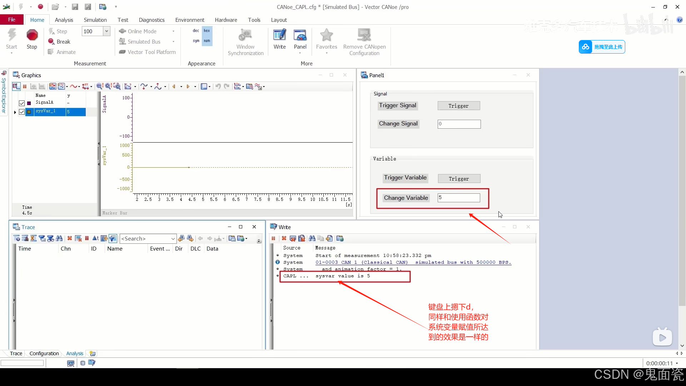
Task: Expand the Trace Search combo box
Action: tap(173, 239)
